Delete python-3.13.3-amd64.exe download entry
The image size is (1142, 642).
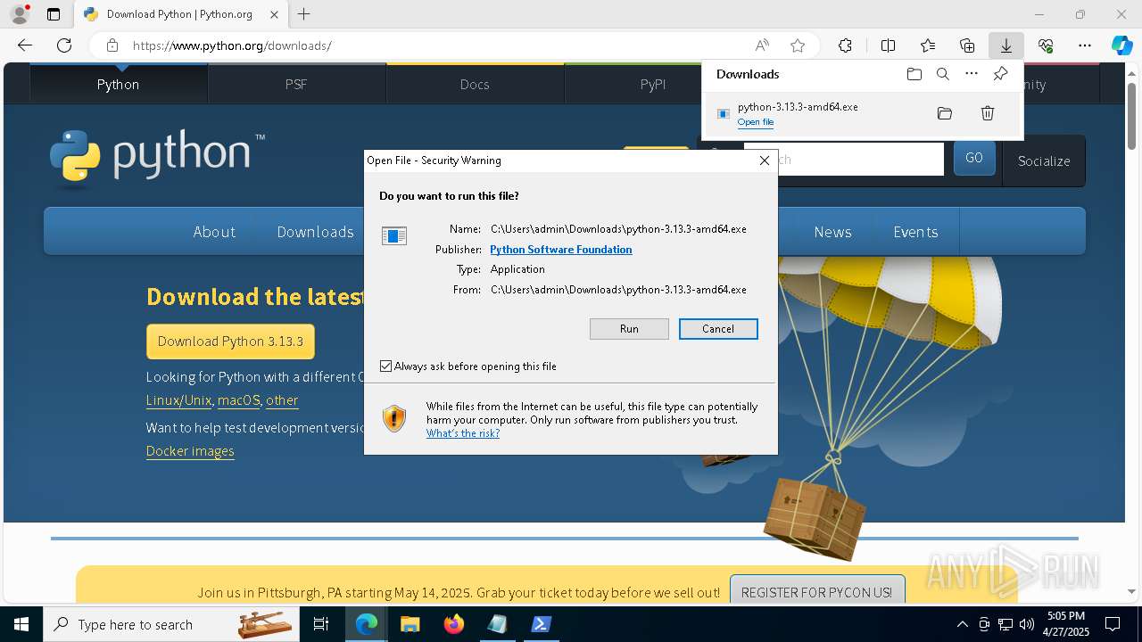pos(988,113)
